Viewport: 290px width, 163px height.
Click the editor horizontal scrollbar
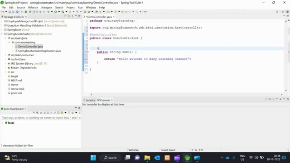(x=186, y=95)
